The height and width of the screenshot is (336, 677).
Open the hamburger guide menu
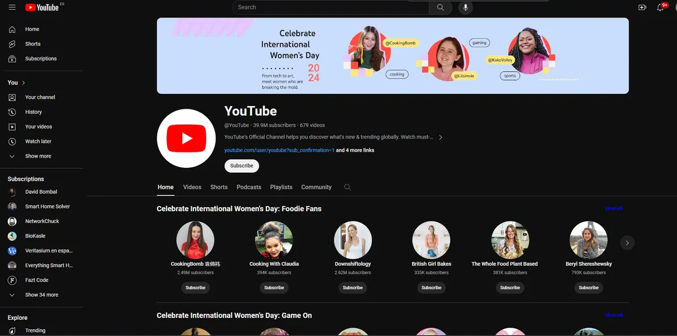pos(12,7)
